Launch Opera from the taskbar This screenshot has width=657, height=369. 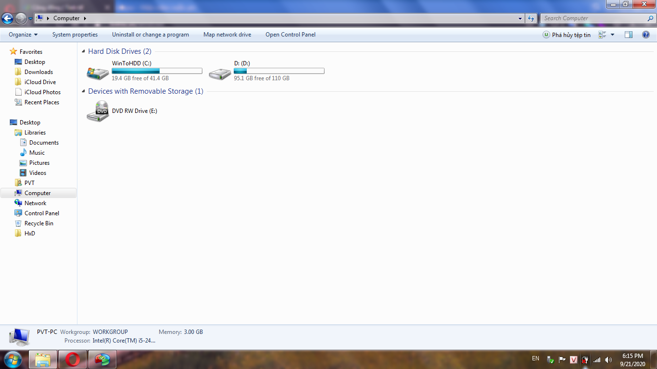pyautogui.click(x=73, y=359)
